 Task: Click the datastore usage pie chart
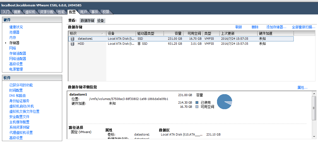coord(225,102)
